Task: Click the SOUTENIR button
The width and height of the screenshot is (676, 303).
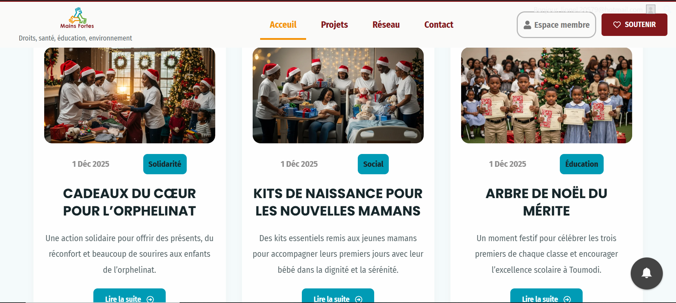Action: coord(634,25)
